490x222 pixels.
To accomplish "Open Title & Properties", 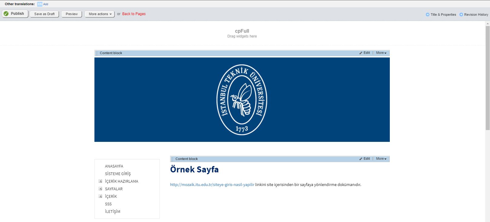I will coord(443,15).
